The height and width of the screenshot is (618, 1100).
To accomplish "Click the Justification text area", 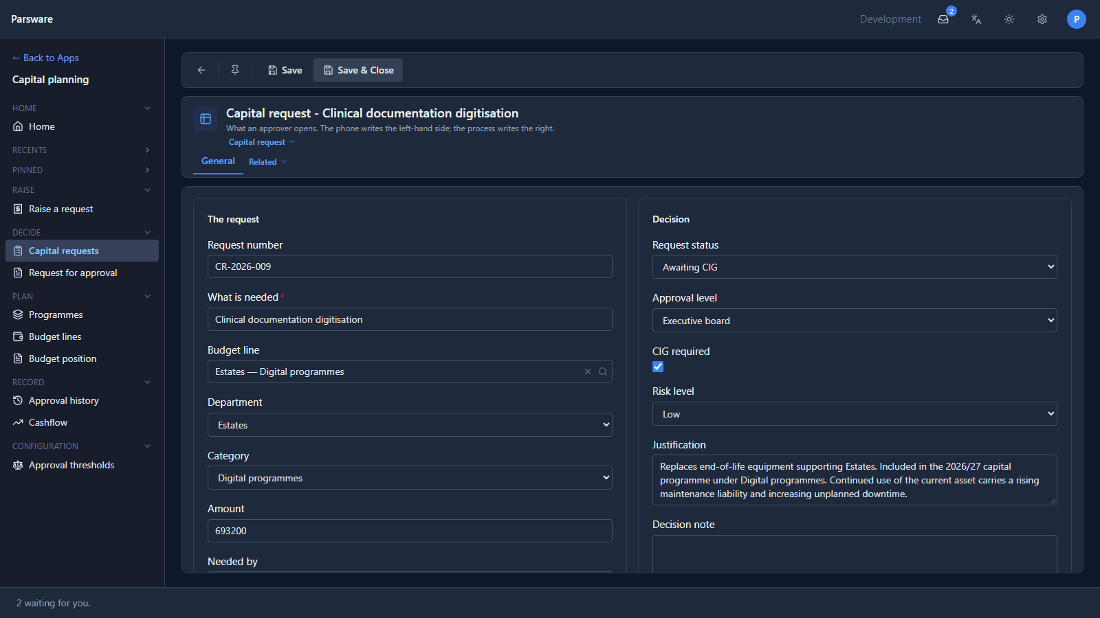I will tap(855, 480).
